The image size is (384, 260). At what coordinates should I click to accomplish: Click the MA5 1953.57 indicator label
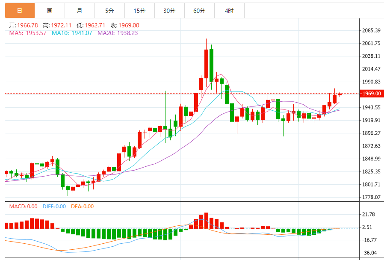click(x=27, y=33)
